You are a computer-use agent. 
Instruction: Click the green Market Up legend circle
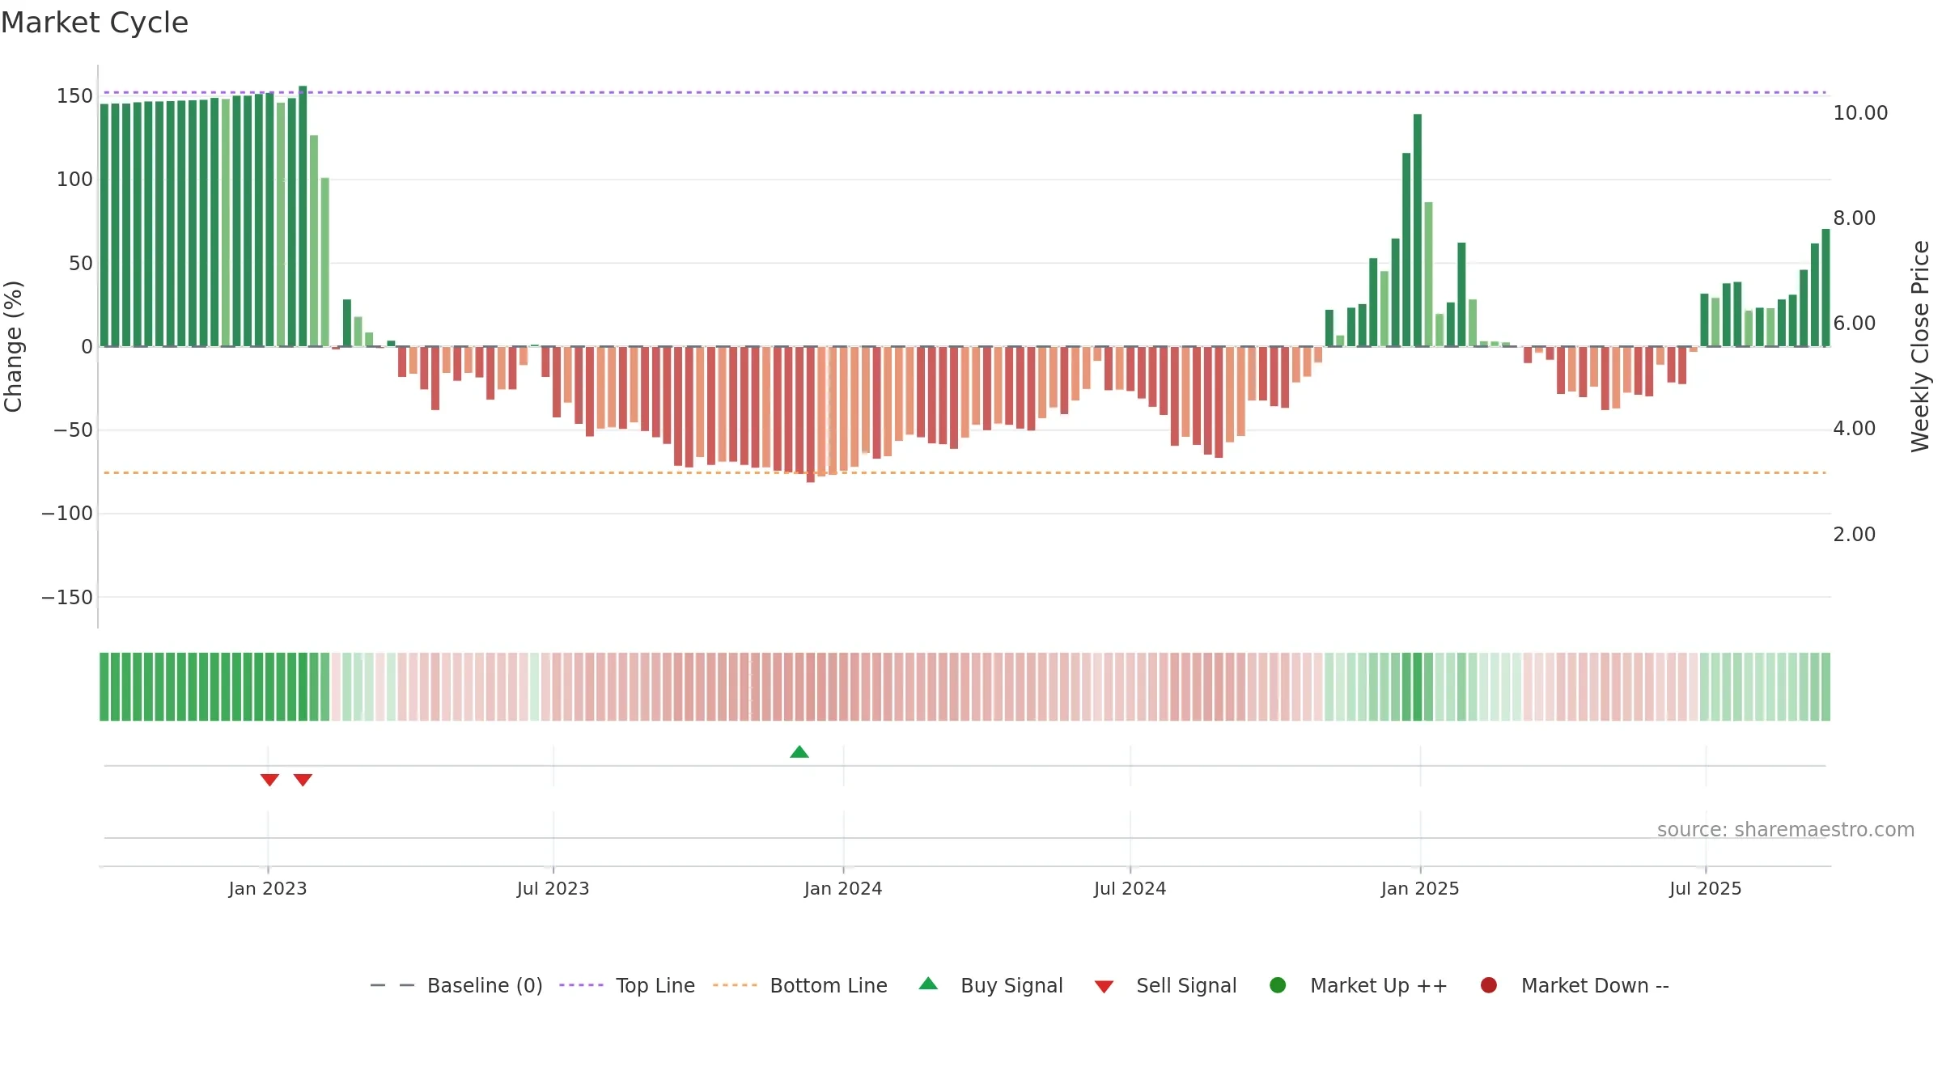tap(1278, 985)
